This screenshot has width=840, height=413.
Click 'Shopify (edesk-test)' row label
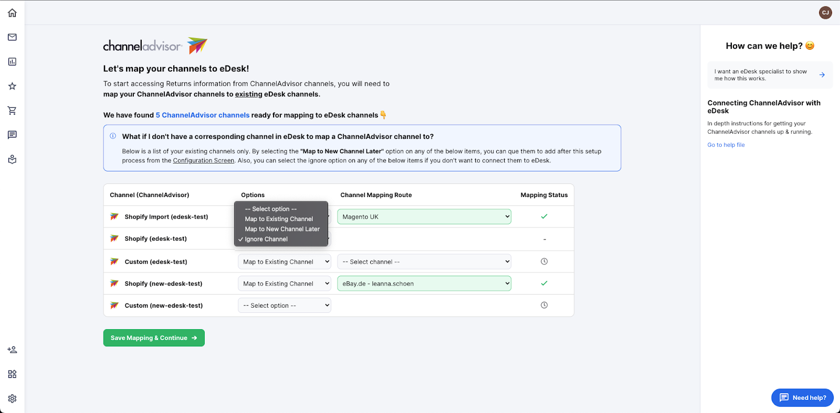pos(155,239)
